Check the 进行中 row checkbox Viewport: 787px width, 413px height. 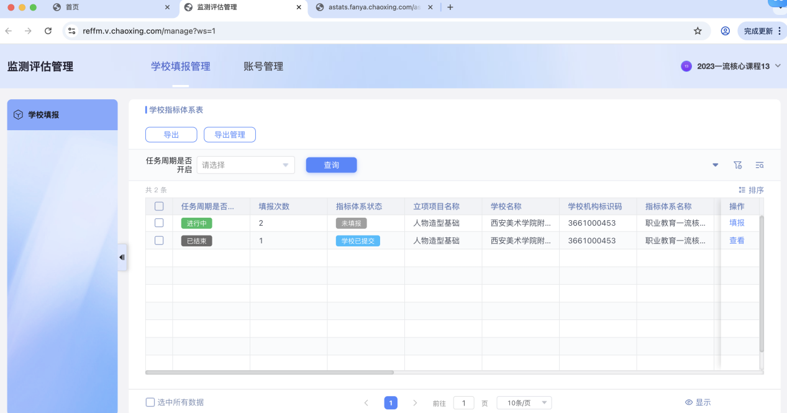159,223
